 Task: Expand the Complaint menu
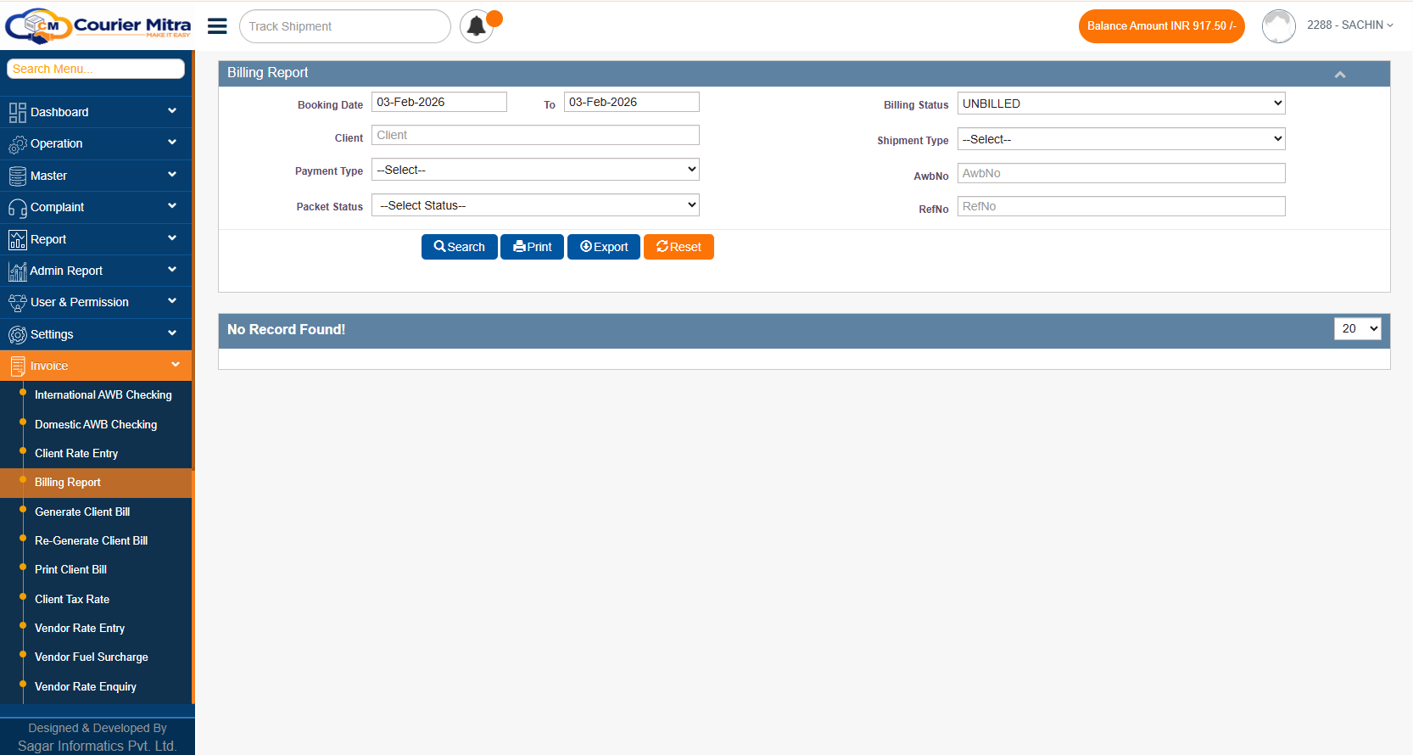coord(172,206)
